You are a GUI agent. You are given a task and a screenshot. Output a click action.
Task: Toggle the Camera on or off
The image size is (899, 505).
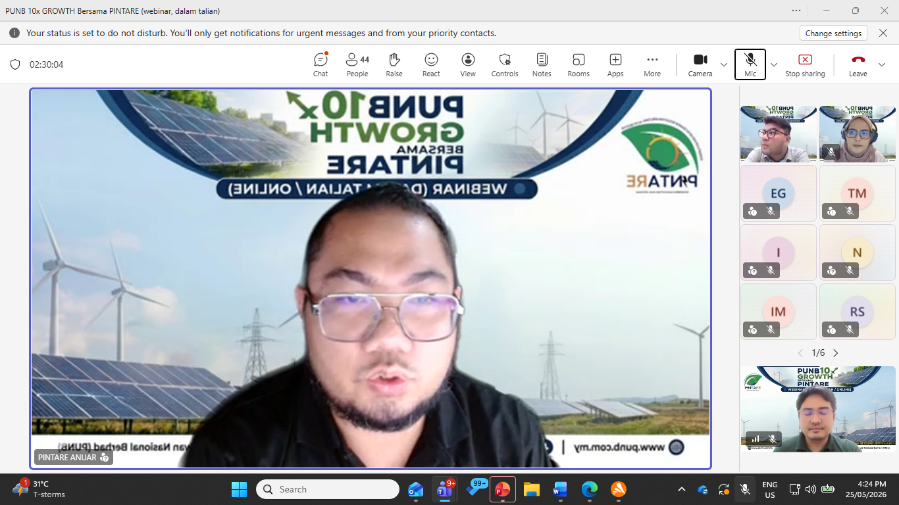pos(700,64)
